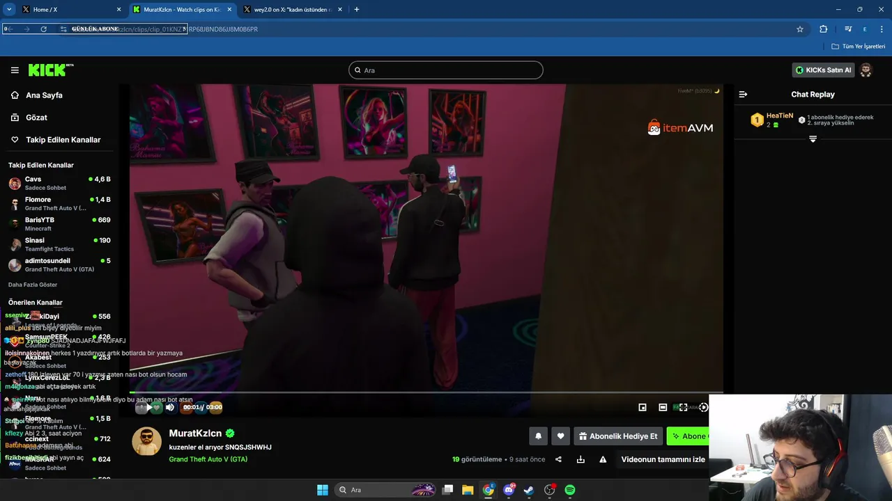Click the KICKs Satın Al button
This screenshot has width=892, height=501.
point(823,70)
